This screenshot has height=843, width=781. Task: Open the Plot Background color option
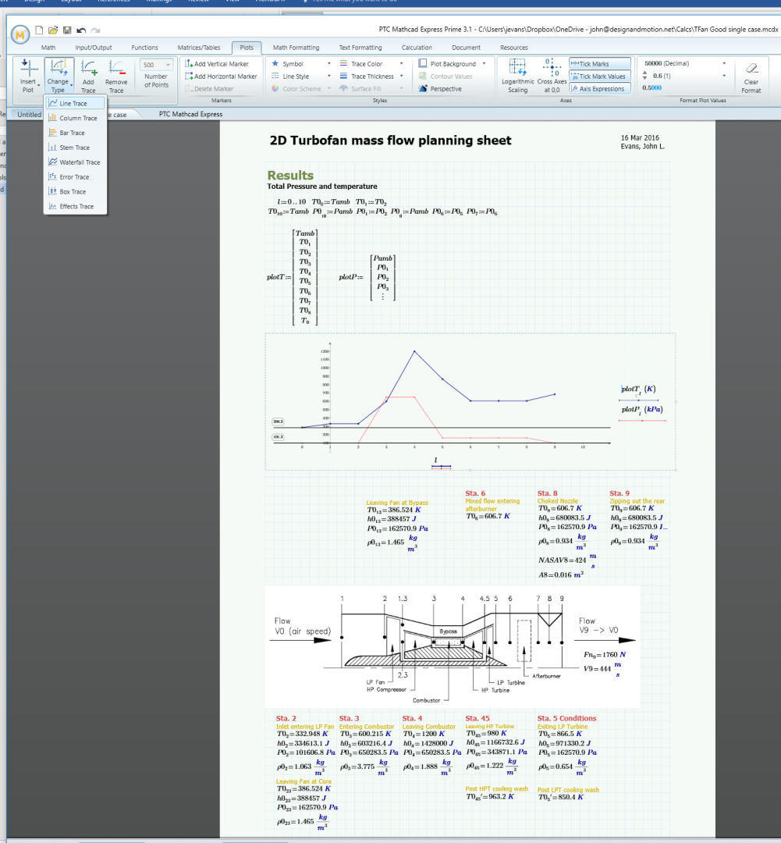coord(452,63)
